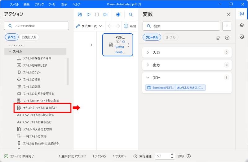Click the アクションの検索 search field

click(37, 26)
